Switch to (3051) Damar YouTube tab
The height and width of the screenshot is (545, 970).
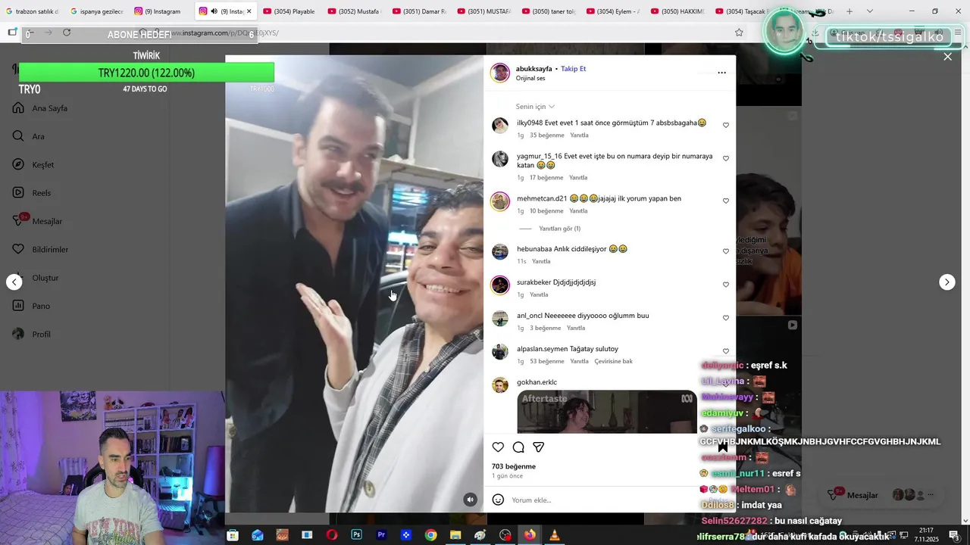click(418, 11)
